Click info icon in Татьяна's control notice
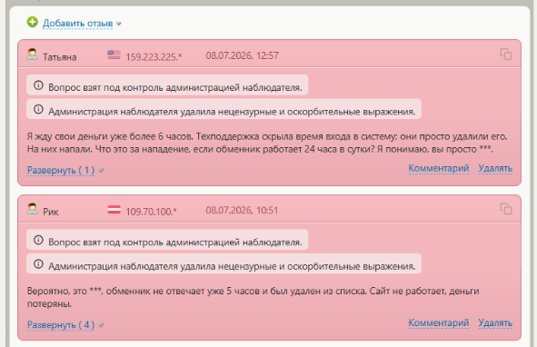 point(38,85)
